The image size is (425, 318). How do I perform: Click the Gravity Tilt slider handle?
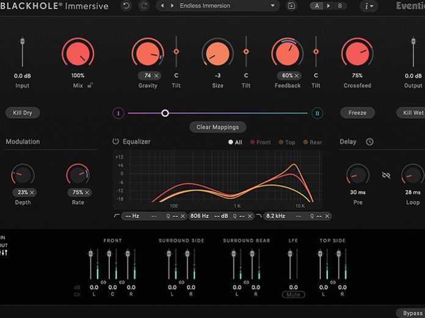pyautogui.click(x=176, y=51)
